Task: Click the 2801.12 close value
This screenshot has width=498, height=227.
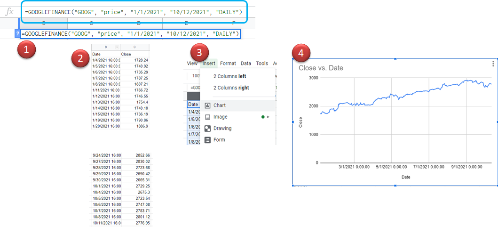Action: (142, 217)
